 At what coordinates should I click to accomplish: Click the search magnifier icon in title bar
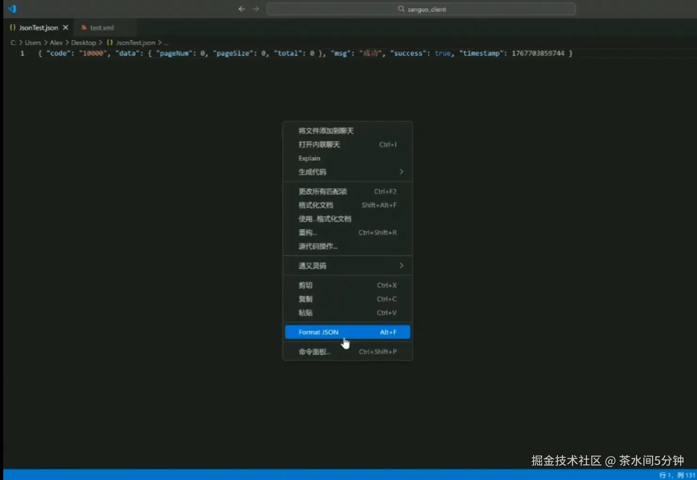point(401,9)
